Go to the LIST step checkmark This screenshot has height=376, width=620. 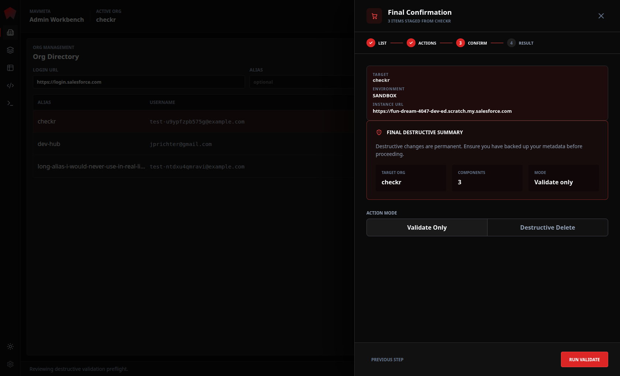click(371, 43)
